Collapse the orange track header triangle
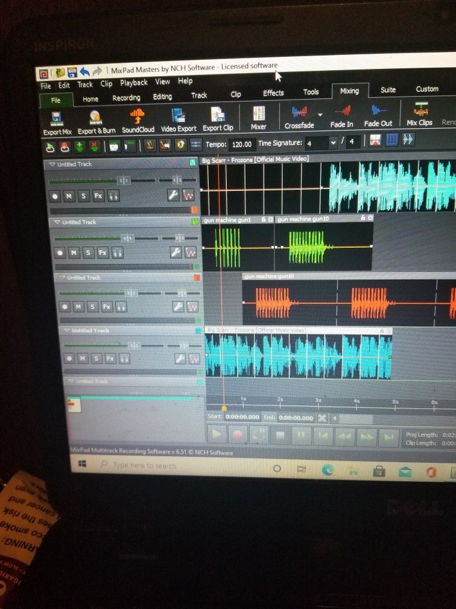456x609 pixels. click(x=62, y=278)
